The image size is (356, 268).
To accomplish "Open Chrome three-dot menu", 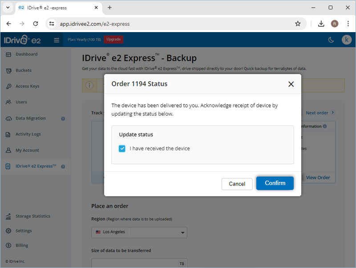I will click(x=348, y=24).
